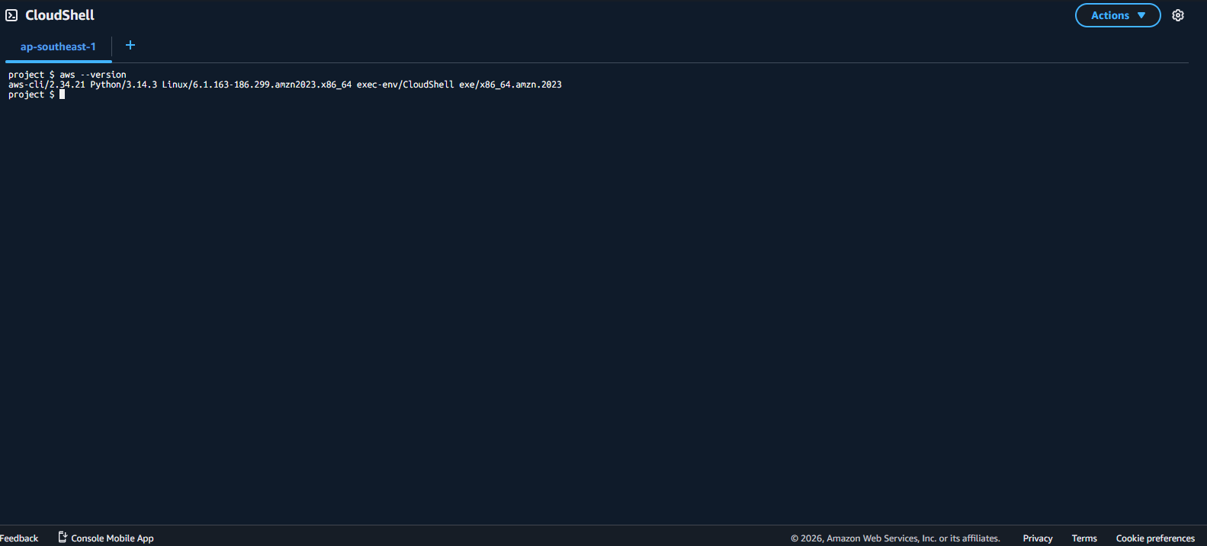Open the Console Mobile App icon
The image size is (1207, 546).
point(63,538)
